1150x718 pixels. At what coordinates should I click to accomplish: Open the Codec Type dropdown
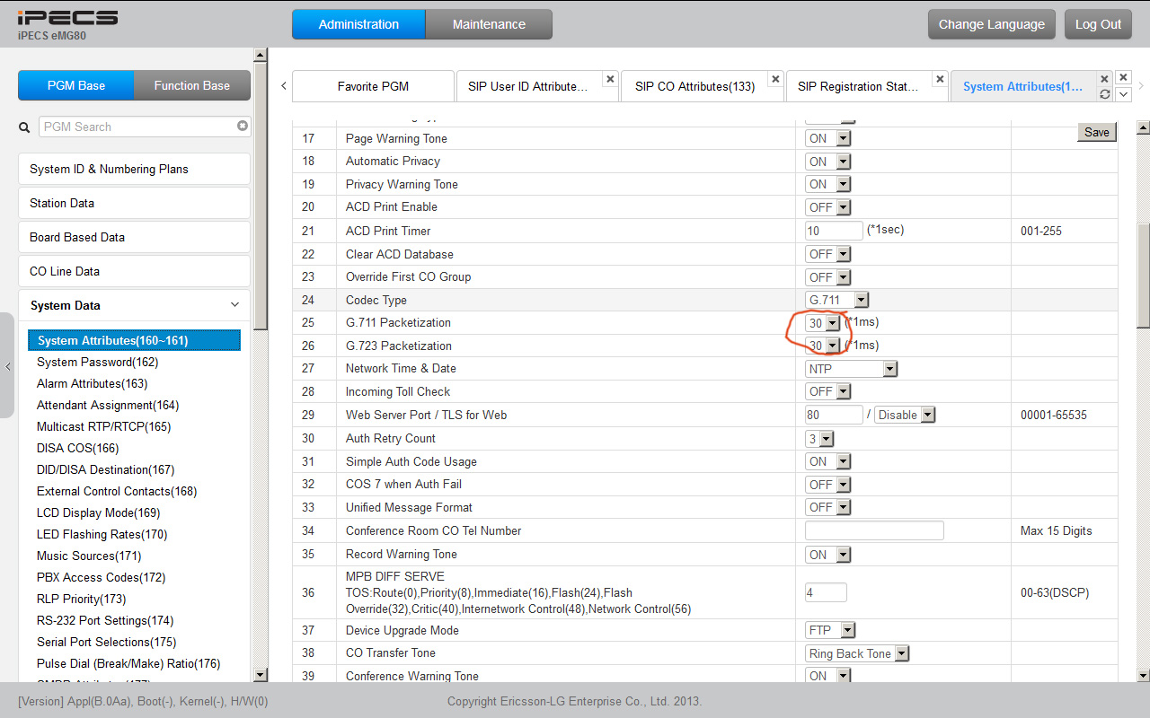pyautogui.click(x=836, y=300)
